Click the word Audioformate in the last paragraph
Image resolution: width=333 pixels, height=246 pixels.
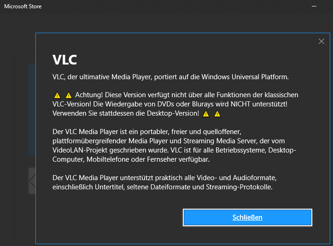pos(255,178)
